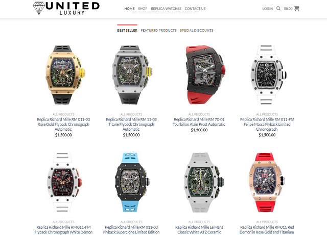Switch to the Special Discounts tab
The height and width of the screenshot is (235, 327).
point(196,31)
